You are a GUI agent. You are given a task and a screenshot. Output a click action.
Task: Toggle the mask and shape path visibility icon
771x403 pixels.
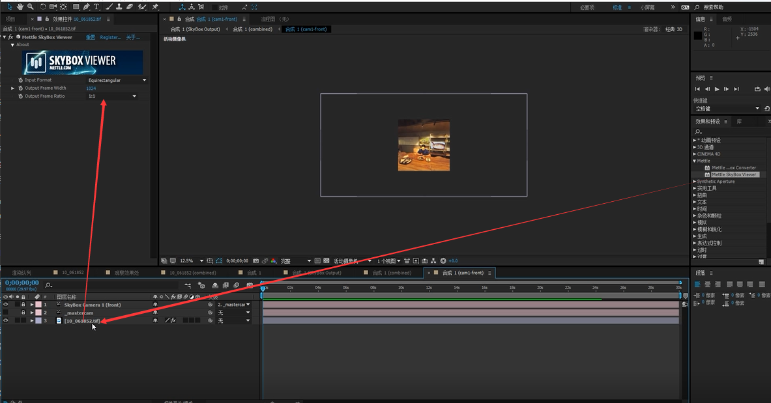pyautogui.click(x=219, y=261)
